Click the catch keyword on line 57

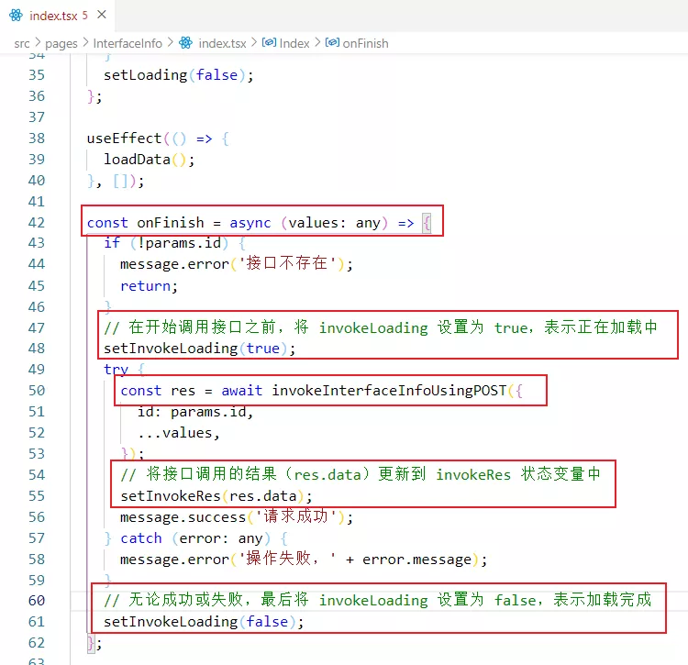[141, 538]
